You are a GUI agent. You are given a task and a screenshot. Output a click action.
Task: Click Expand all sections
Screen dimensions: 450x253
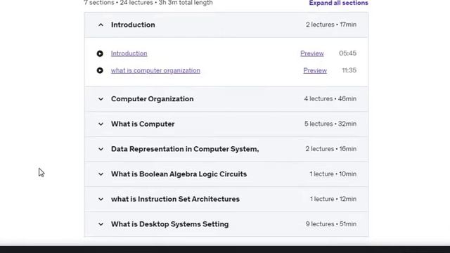(x=339, y=3)
